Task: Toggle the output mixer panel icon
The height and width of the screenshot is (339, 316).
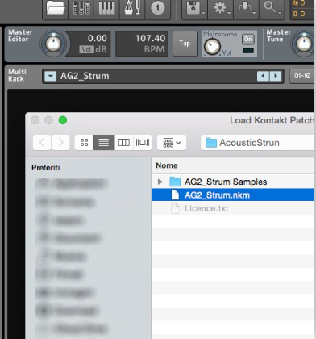Action: pos(81,8)
